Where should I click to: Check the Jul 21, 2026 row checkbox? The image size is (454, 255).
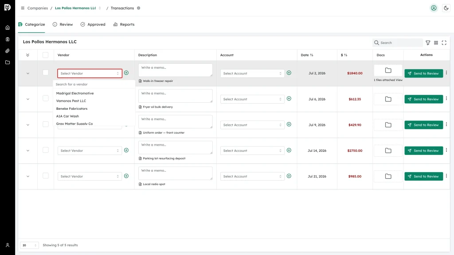tap(46, 175)
